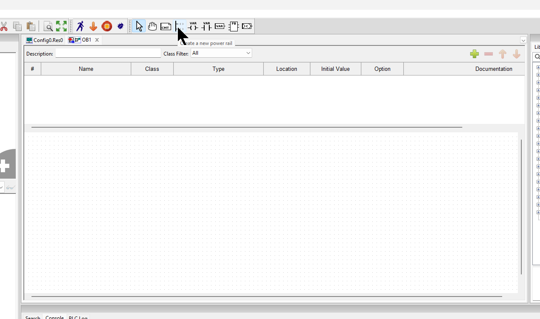Expand the first library tree node
The image size is (540, 319).
(538, 67)
